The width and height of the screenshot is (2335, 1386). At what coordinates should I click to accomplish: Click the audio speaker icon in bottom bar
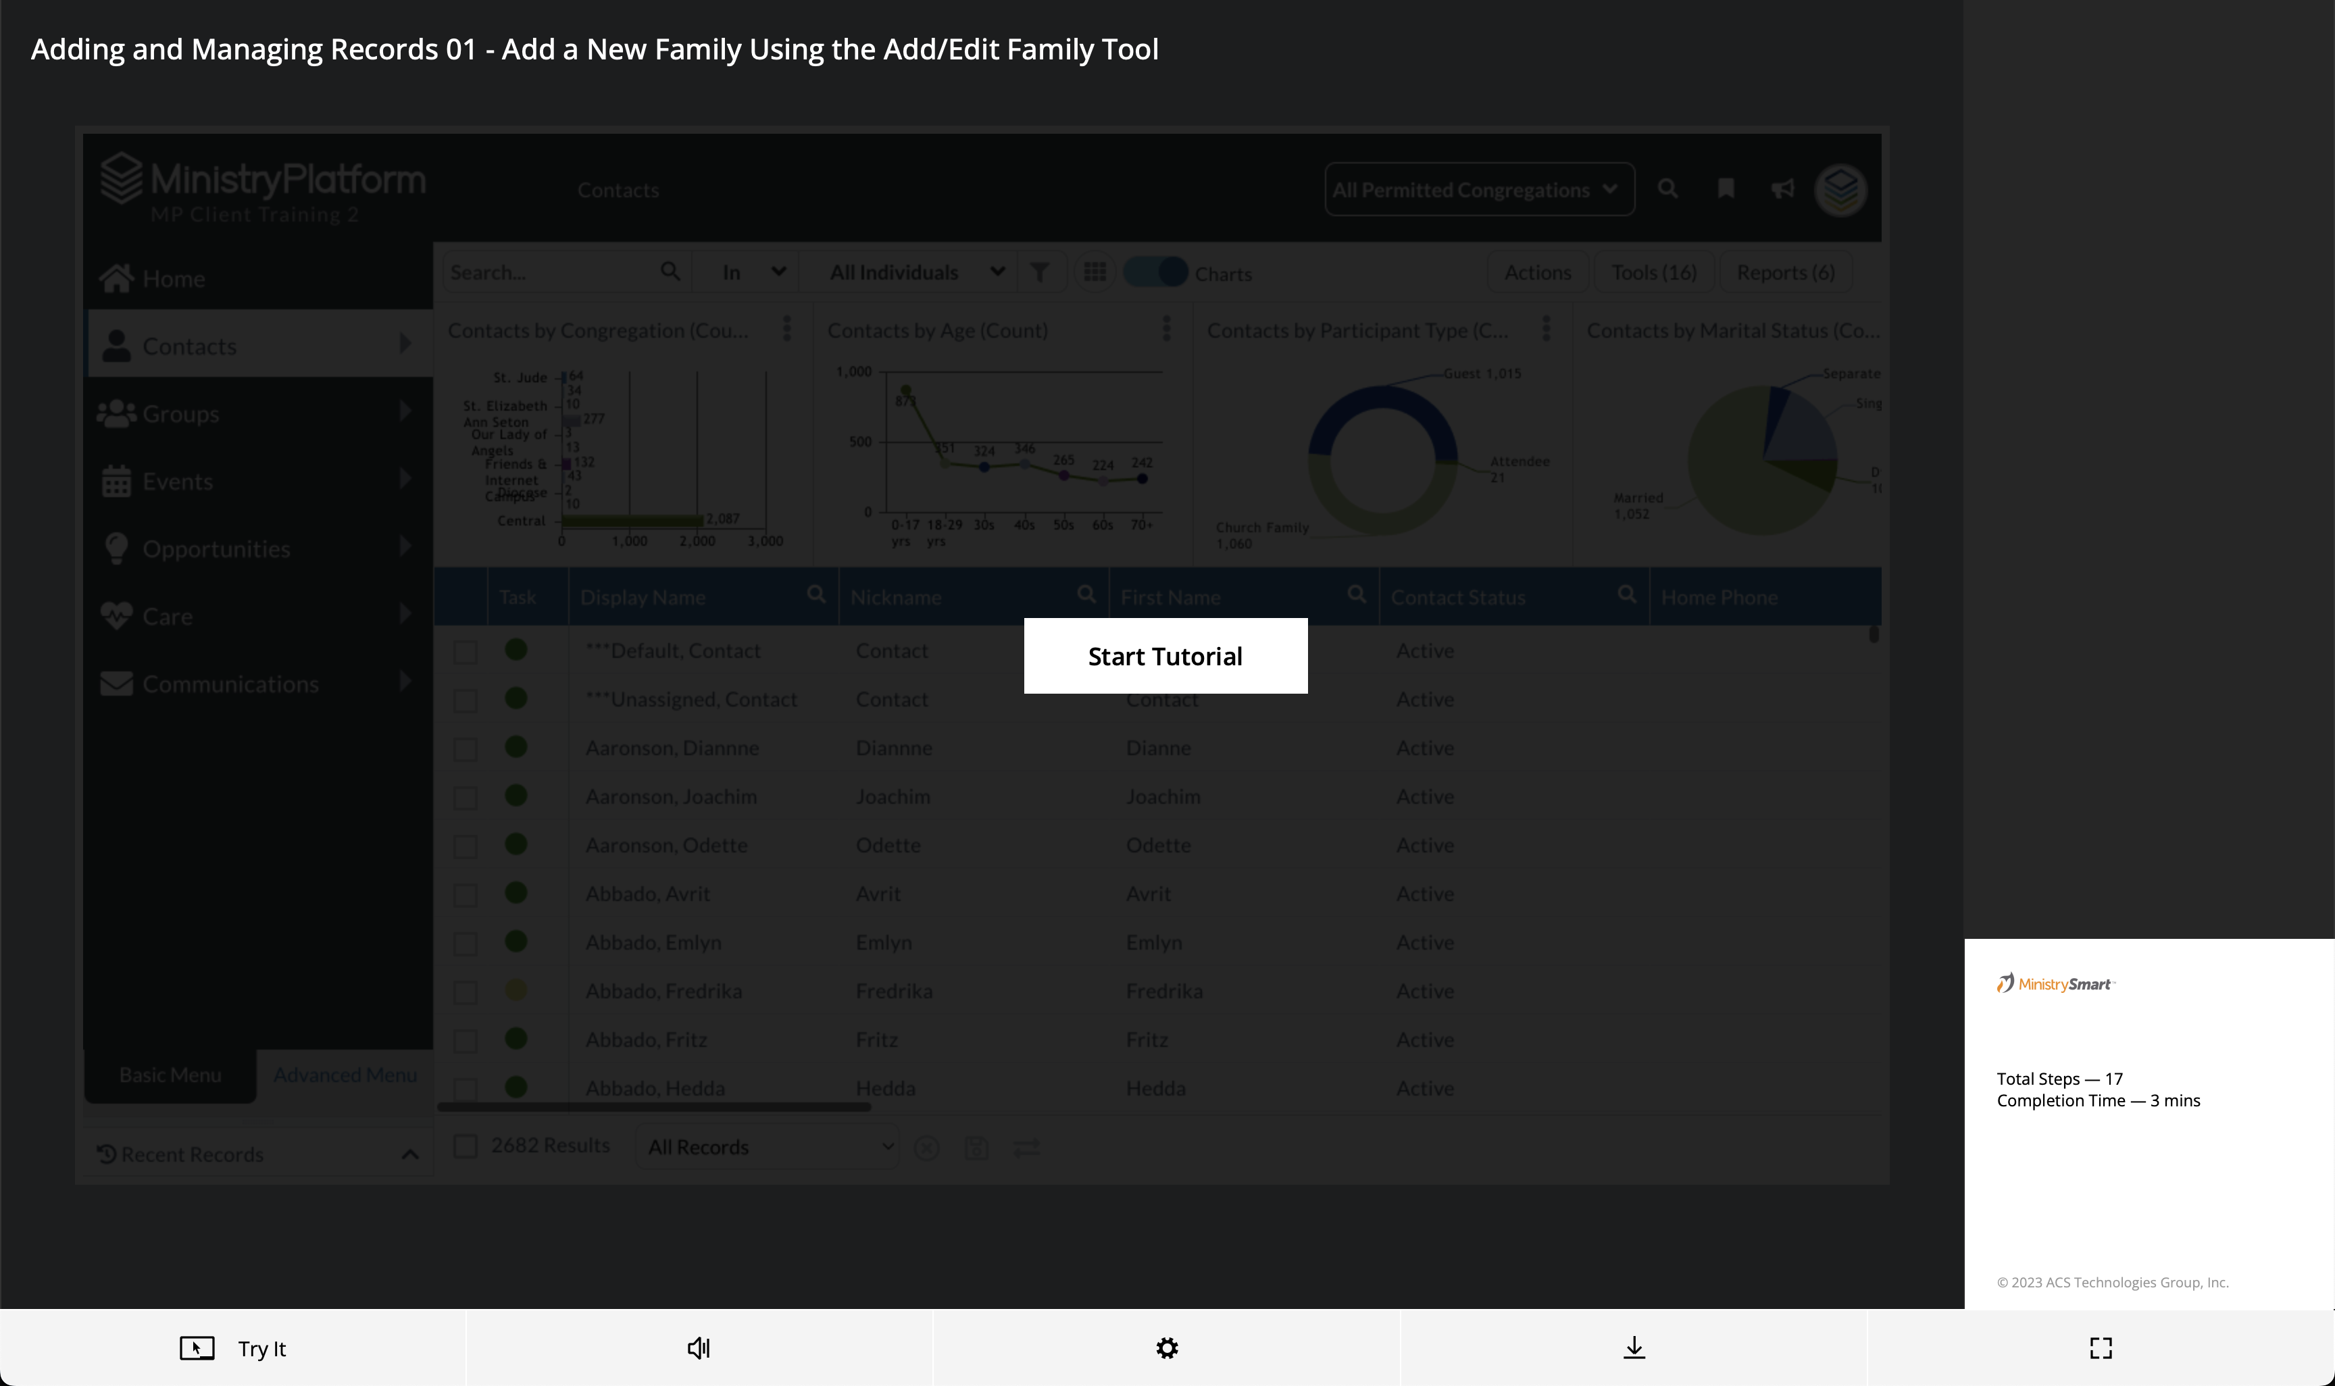(x=699, y=1347)
